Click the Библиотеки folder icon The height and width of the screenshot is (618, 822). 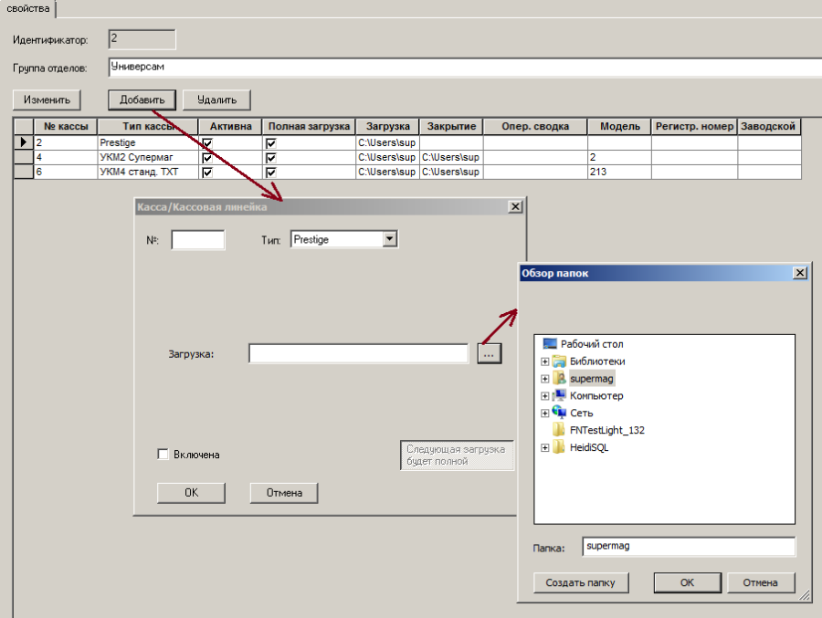pos(559,361)
